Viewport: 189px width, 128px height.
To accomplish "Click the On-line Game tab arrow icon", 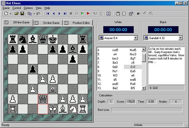I will [36, 23].
